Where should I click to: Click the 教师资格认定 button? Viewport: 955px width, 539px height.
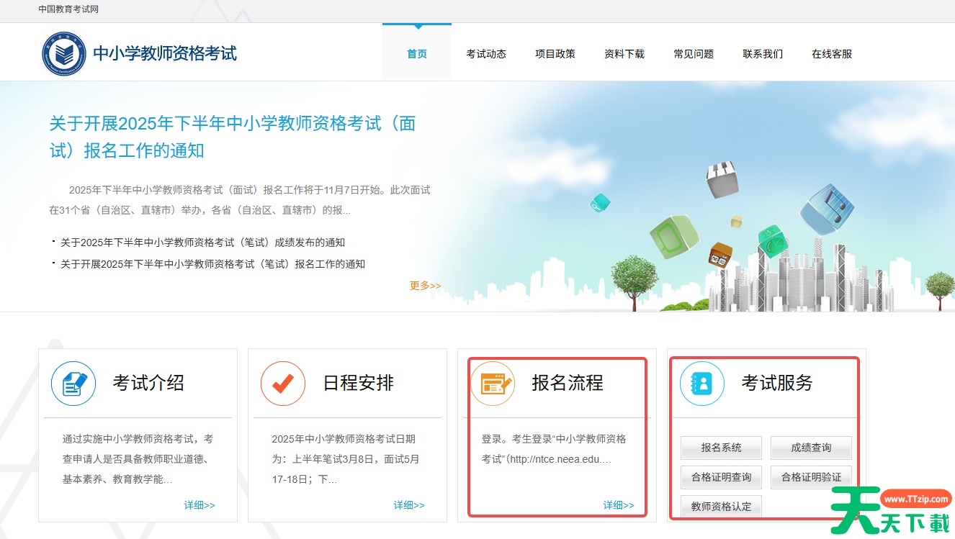pos(721,506)
